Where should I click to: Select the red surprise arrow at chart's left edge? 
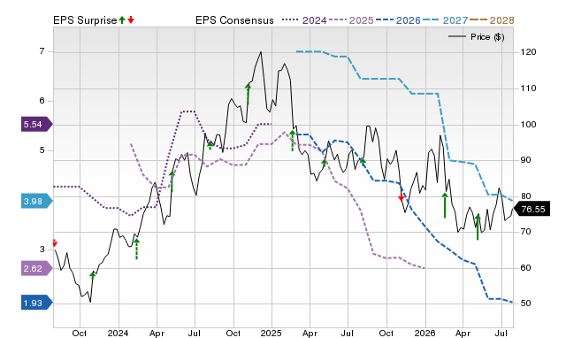point(55,242)
